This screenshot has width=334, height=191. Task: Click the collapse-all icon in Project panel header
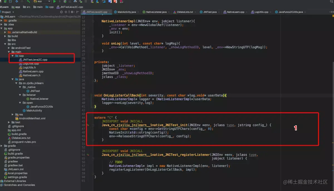[x=66, y=12]
